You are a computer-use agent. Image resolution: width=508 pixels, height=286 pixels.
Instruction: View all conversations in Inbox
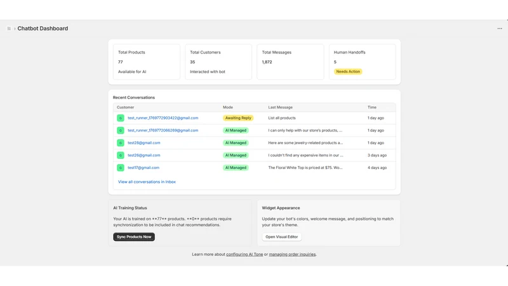pos(147,182)
